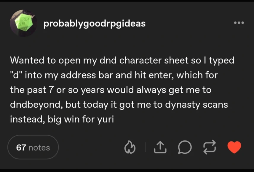
Task: Unlike the post by tapping red heart
Action: [x=234, y=147]
